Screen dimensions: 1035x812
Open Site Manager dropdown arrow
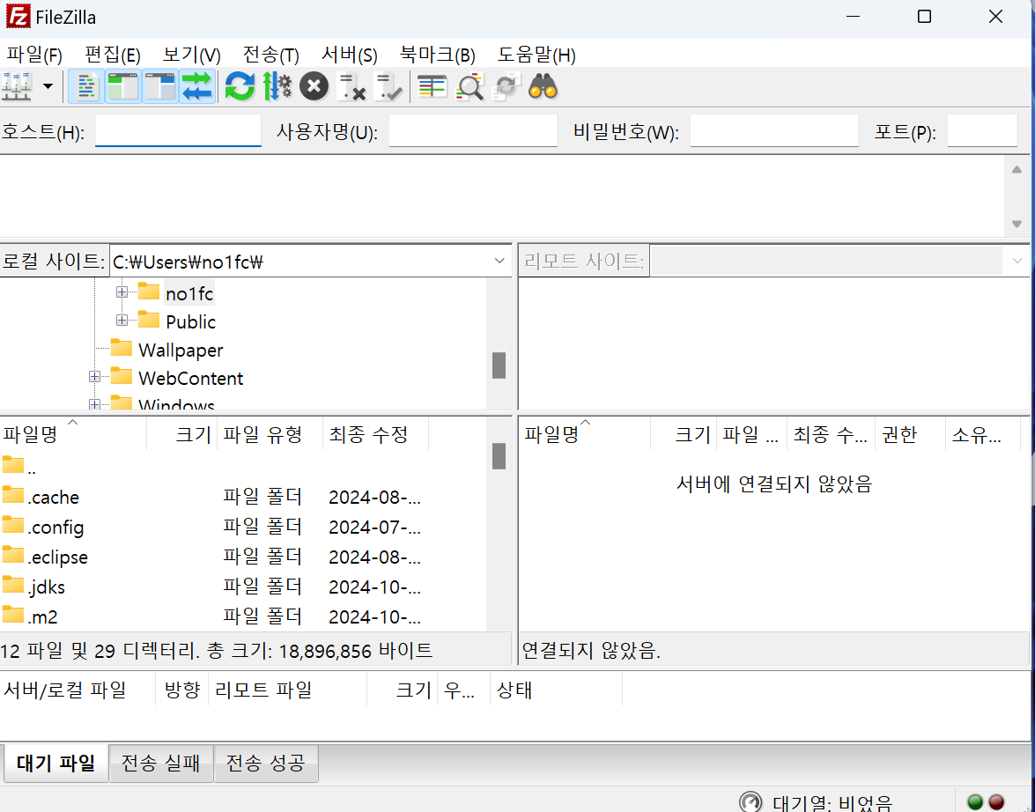(48, 86)
